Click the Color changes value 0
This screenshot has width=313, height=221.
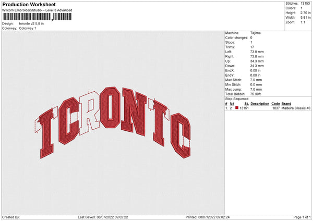click(251, 38)
